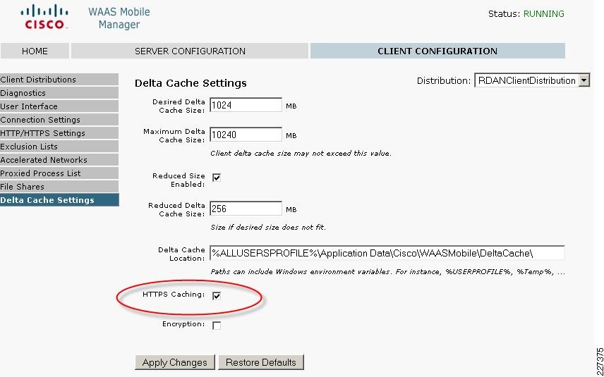Open the HOME tab

pos(35,51)
